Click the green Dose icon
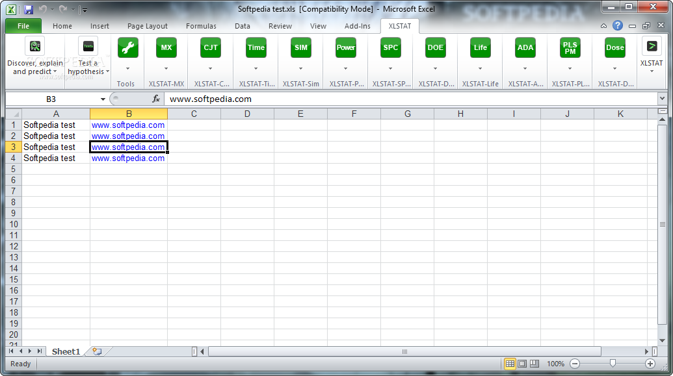 coord(614,47)
